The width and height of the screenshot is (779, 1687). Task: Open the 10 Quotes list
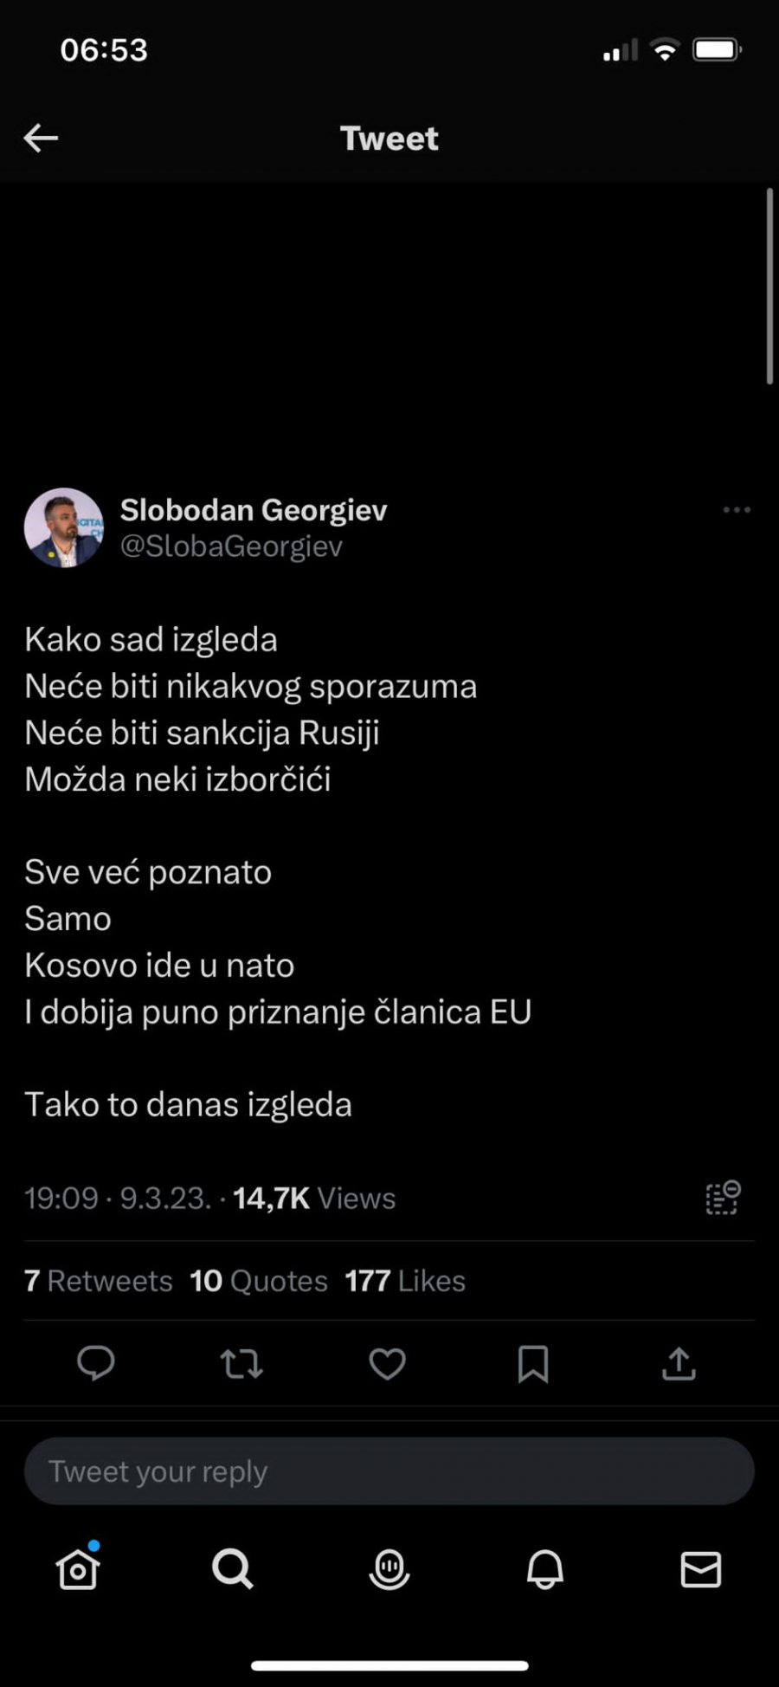coord(257,1281)
